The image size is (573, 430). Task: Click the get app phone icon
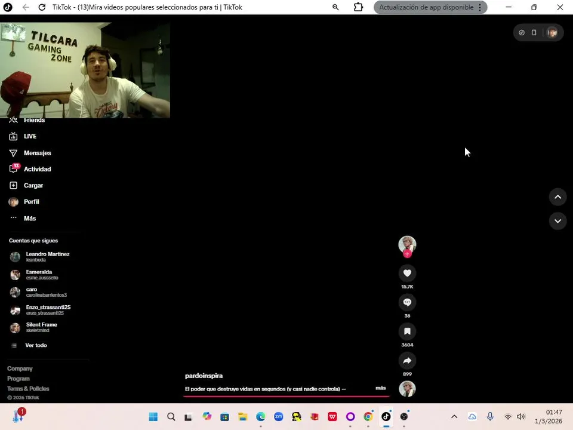point(534,32)
